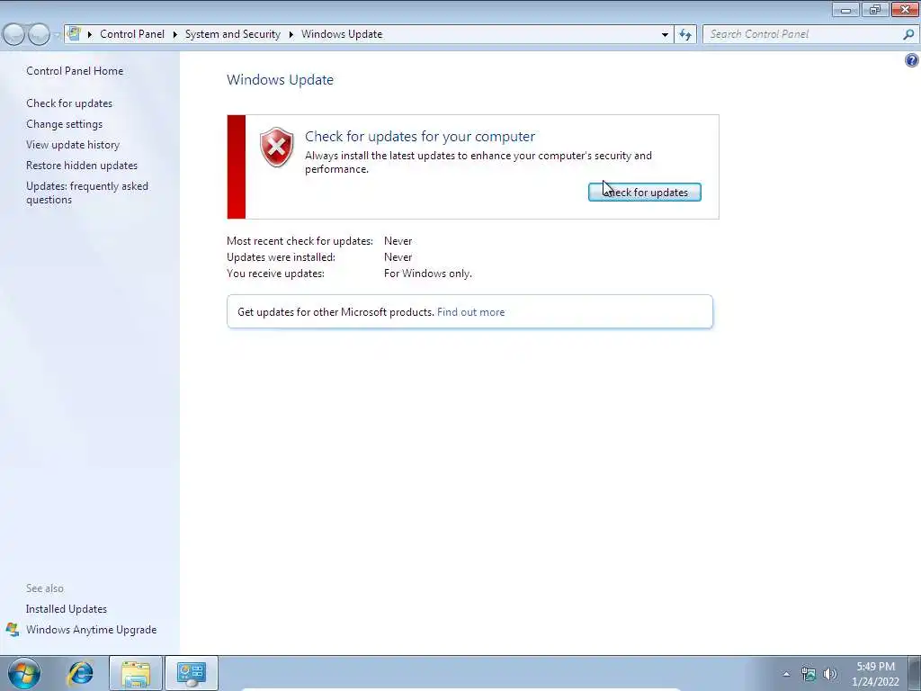Image resolution: width=921 pixels, height=691 pixels.
Task: Open the address bar history dropdown
Action: pos(665,34)
